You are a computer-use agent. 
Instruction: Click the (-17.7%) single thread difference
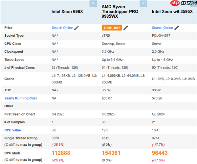pyautogui.click(x=158, y=145)
